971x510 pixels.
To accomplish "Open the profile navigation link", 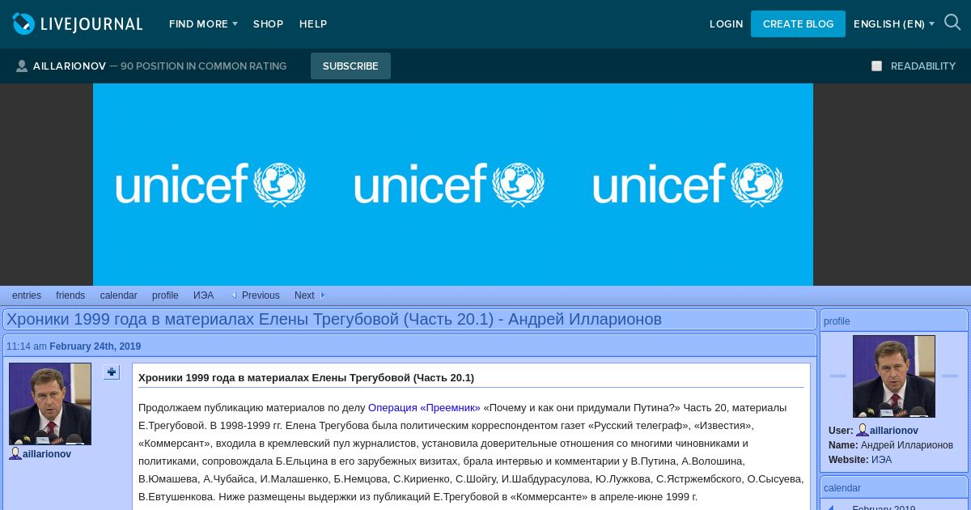I will pyautogui.click(x=165, y=295).
